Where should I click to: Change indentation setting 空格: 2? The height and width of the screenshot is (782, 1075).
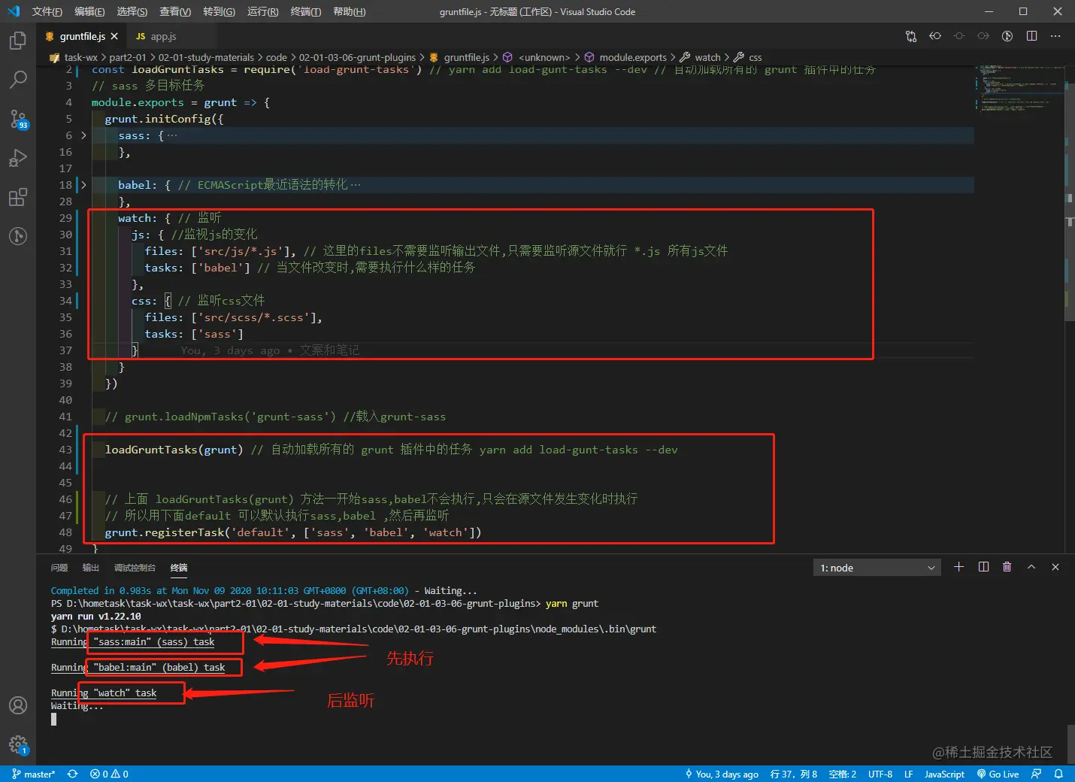[843, 774]
